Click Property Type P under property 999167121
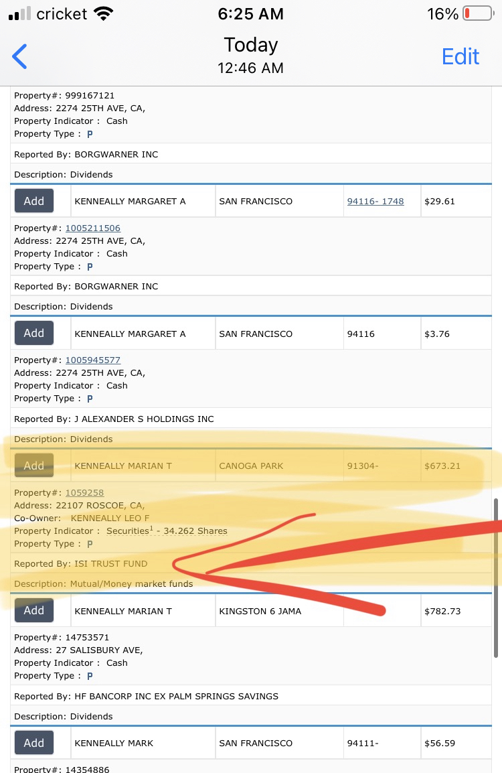Image resolution: width=502 pixels, height=773 pixels. [x=90, y=134]
